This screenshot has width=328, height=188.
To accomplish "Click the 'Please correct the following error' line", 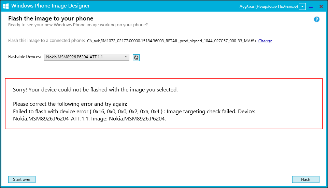I will 70,104.
